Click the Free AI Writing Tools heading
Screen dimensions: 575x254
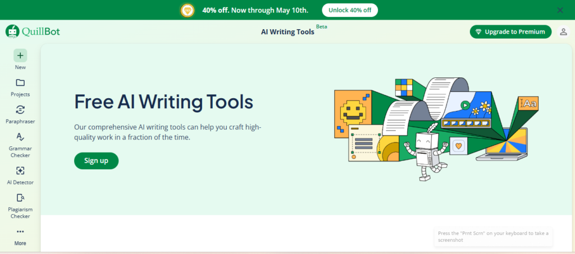163,101
